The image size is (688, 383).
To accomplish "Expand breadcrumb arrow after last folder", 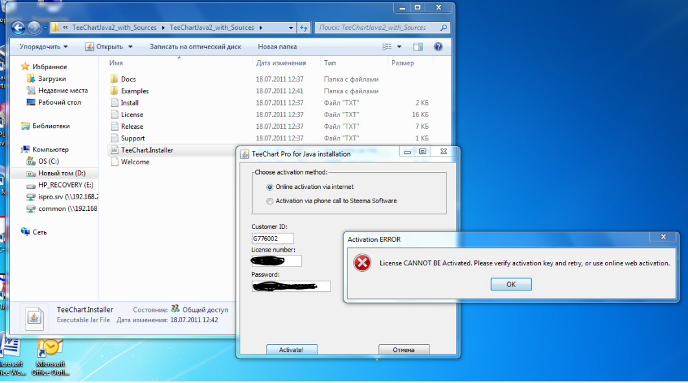I will pyautogui.click(x=260, y=28).
